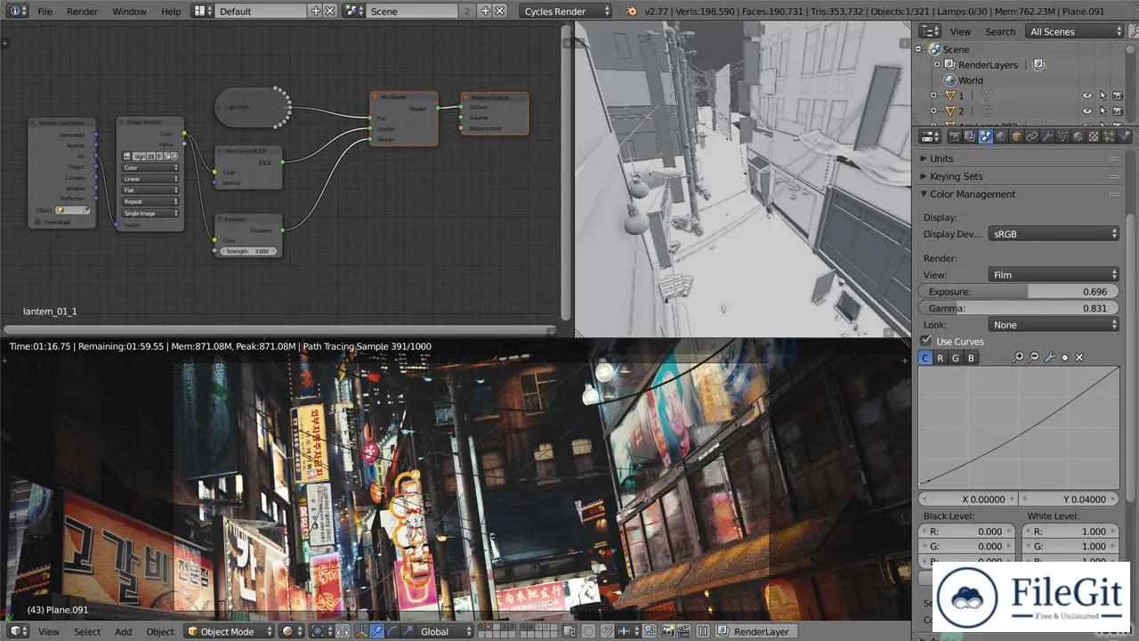The width and height of the screenshot is (1139, 641).
Task: Select the G curve channel
Action: (956, 357)
